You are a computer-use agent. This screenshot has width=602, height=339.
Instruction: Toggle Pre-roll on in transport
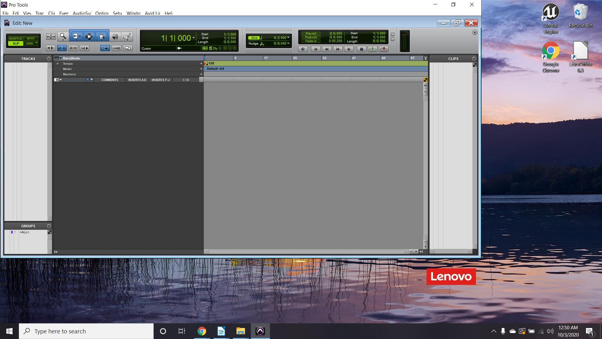[x=311, y=33]
